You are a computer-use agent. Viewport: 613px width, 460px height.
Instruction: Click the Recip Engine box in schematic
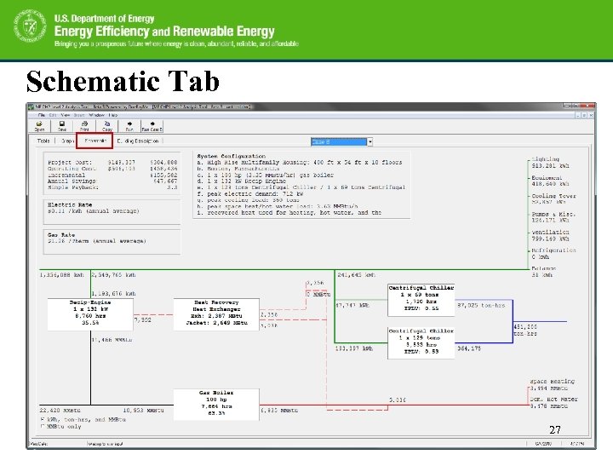[x=90, y=314]
